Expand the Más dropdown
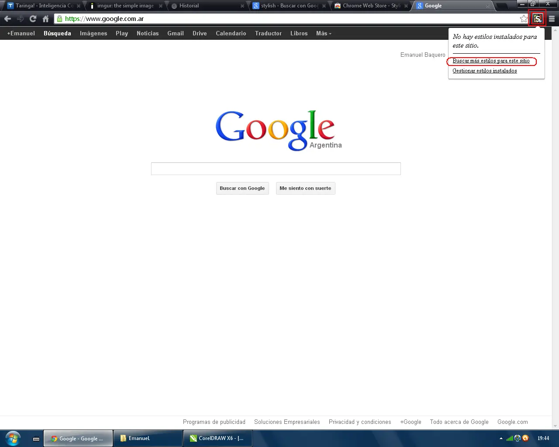The image size is (559, 447). tap(324, 33)
